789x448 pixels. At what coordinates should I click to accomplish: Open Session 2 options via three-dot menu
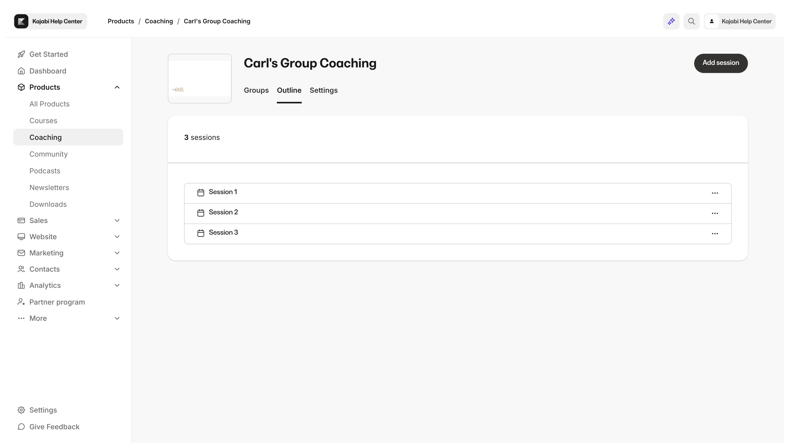[x=715, y=213]
